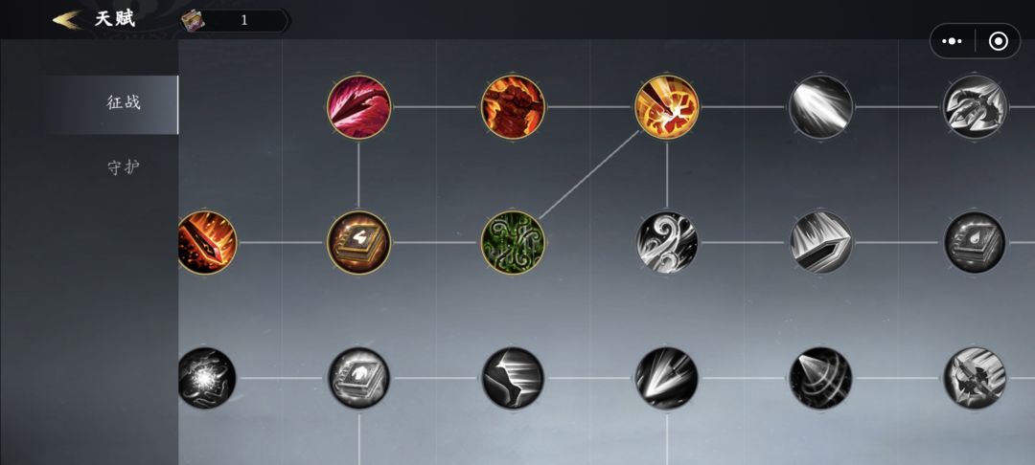Image resolution: width=1035 pixels, height=465 pixels.
Task: Select the locked grey book with droplet talent
Action: coord(975,242)
